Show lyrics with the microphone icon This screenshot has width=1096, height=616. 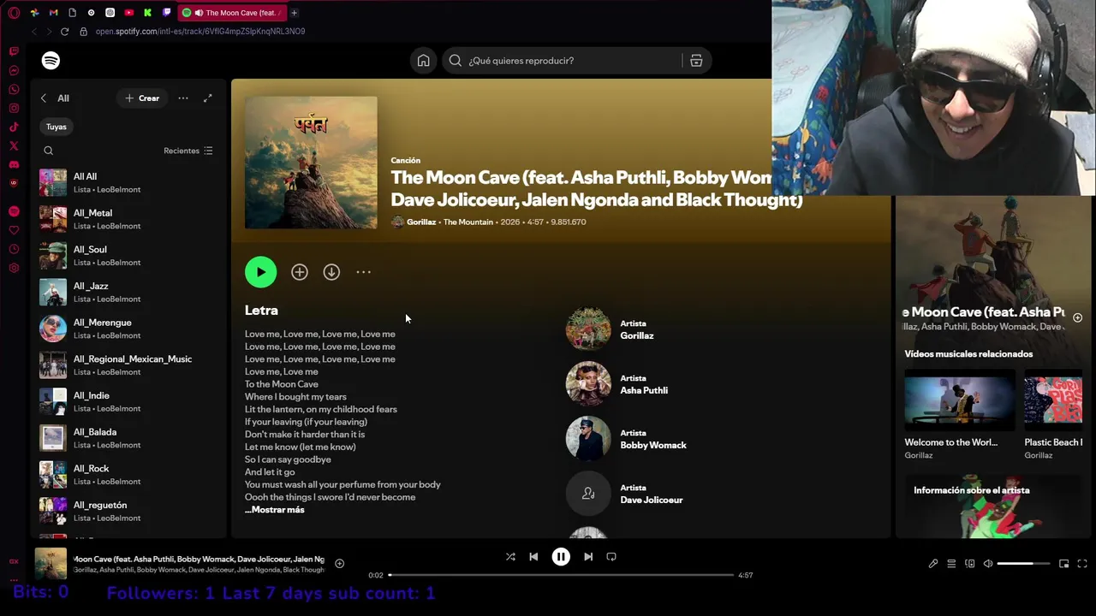point(933,564)
